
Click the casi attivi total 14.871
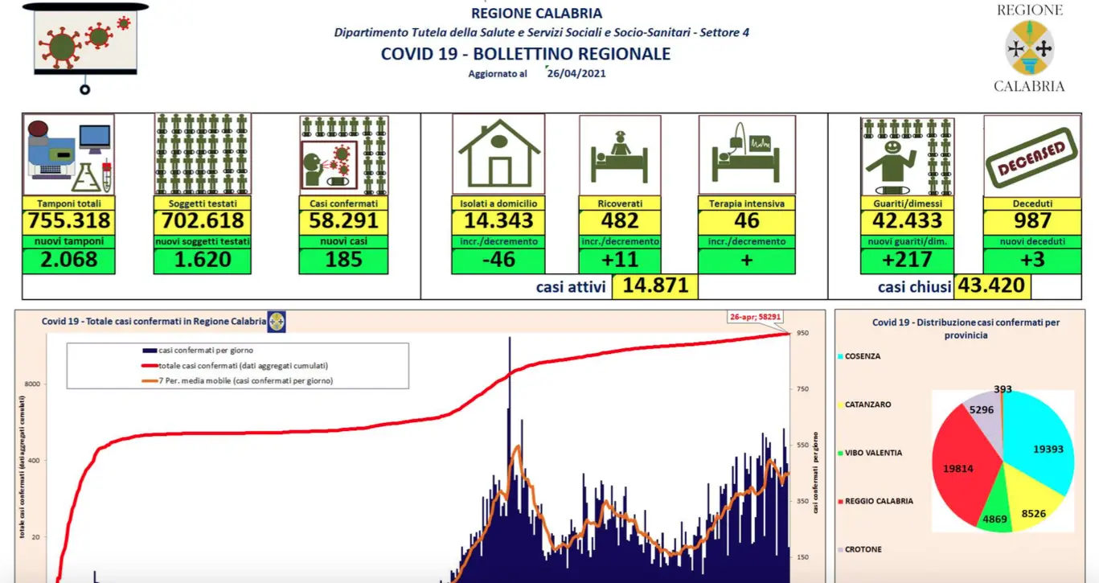point(654,286)
